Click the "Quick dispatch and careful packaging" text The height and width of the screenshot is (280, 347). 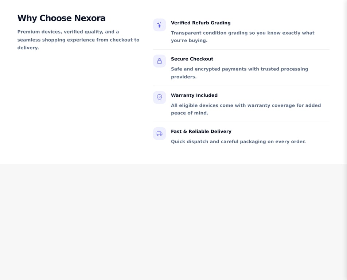point(238,141)
